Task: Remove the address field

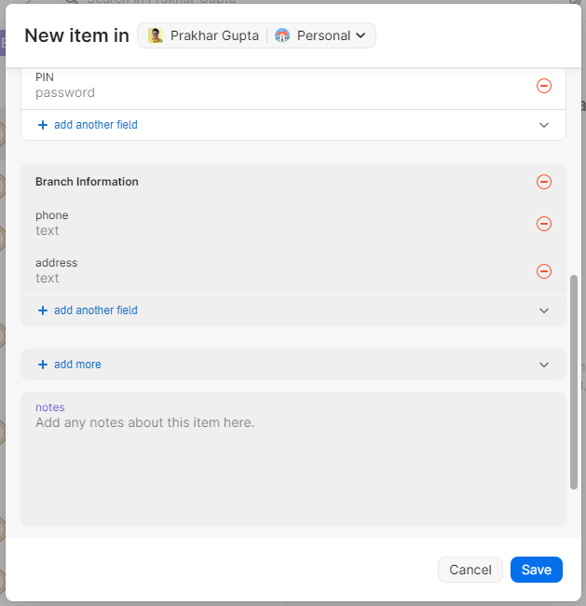Action: coord(544,271)
